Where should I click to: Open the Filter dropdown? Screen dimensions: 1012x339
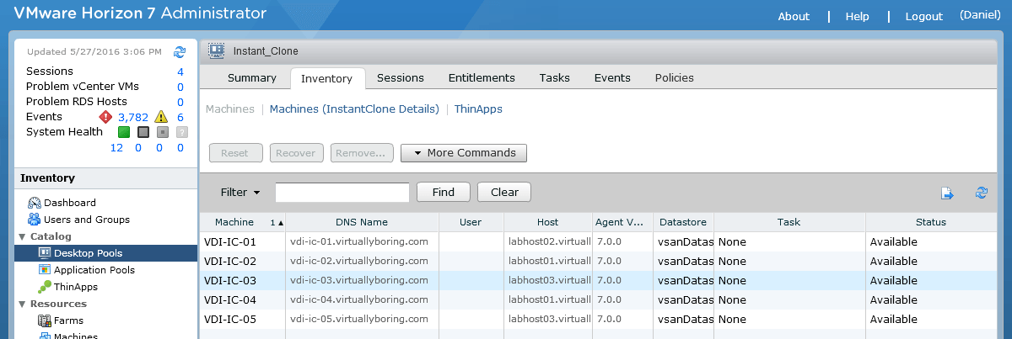(x=240, y=192)
